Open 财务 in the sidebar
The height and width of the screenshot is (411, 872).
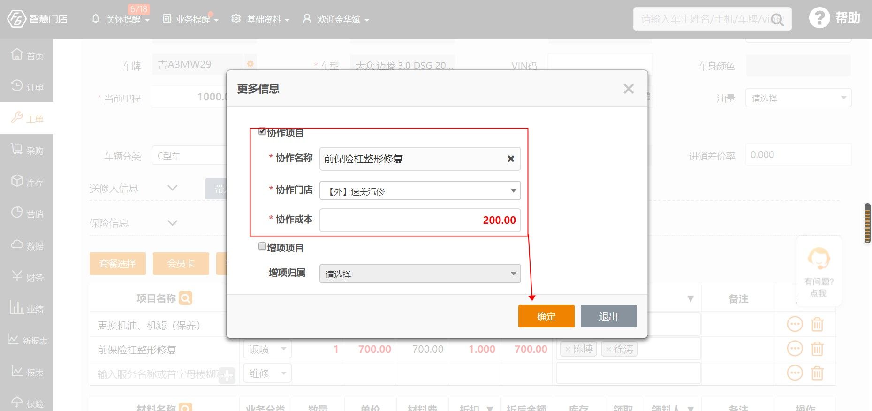pos(27,276)
